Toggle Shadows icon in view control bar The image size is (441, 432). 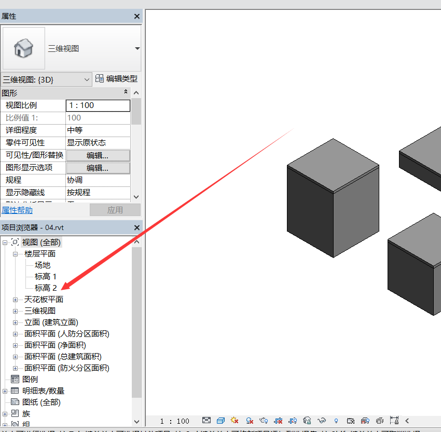point(250,421)
